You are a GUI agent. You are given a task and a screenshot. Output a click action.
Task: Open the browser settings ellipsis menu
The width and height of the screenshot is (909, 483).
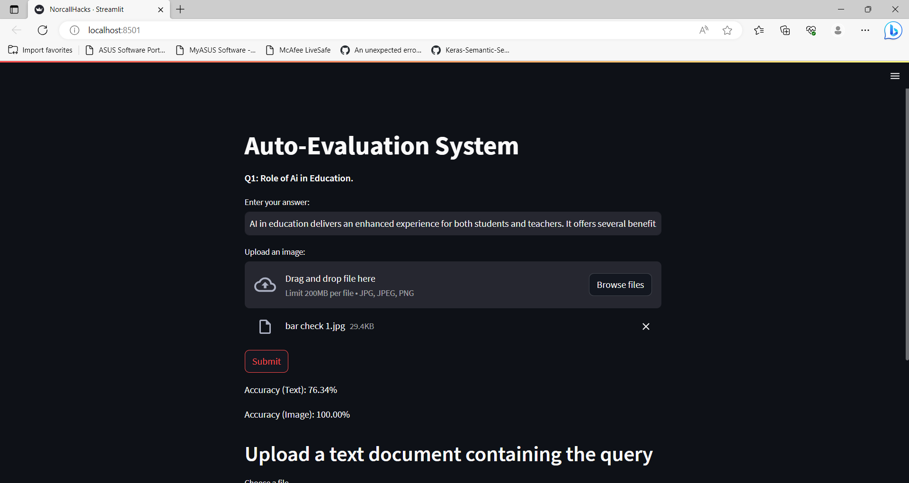pyautogui.click(x=865, y=30)
